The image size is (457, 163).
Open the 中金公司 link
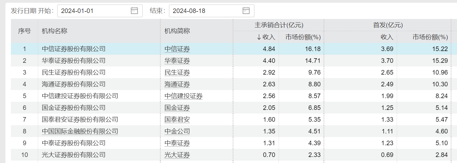tap(177, 131)
